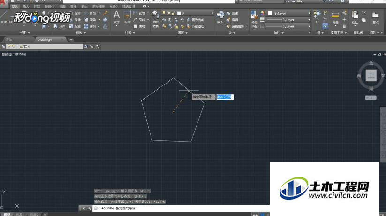Click the ribbon layer color swatch
Viewport: 386px width, 216px height.
[179, 13]
